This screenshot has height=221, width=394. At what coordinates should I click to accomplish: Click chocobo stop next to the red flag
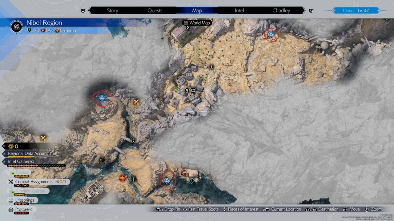pos(167,180)
